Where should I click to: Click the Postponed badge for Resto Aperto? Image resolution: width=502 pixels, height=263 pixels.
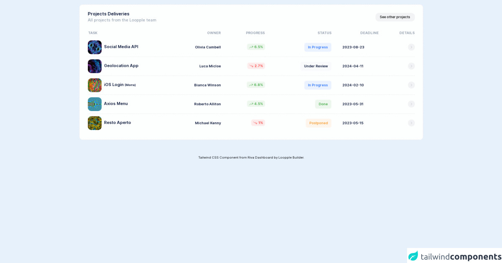pyautogui.click(x=318, y=123)
